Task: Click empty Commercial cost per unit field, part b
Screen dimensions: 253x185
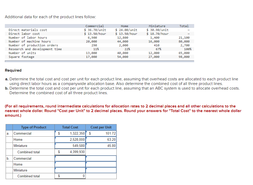Action: [101, 158]
